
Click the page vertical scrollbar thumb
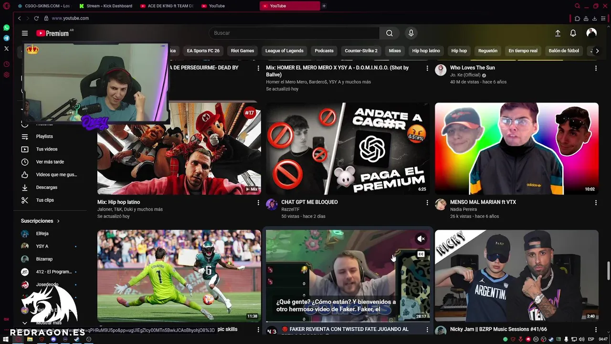point(608,271)
